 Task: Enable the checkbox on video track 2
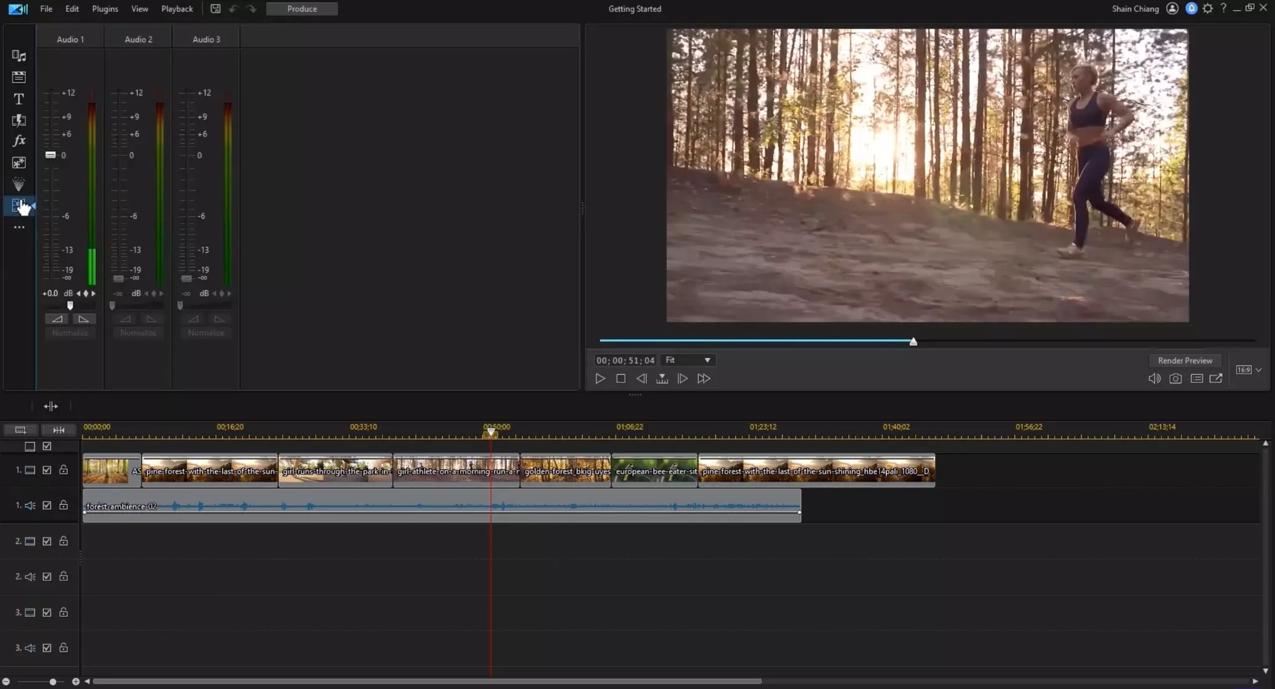tap(47, 540)
